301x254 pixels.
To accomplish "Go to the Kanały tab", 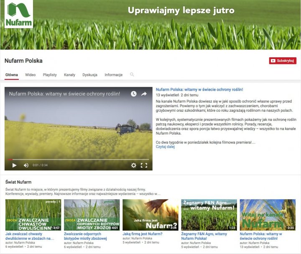I will point(69,75).
